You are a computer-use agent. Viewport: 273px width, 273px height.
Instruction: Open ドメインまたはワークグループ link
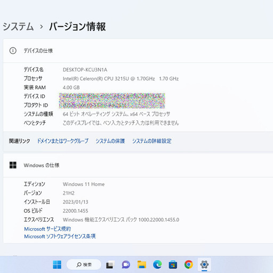click(x=62, y=141)
